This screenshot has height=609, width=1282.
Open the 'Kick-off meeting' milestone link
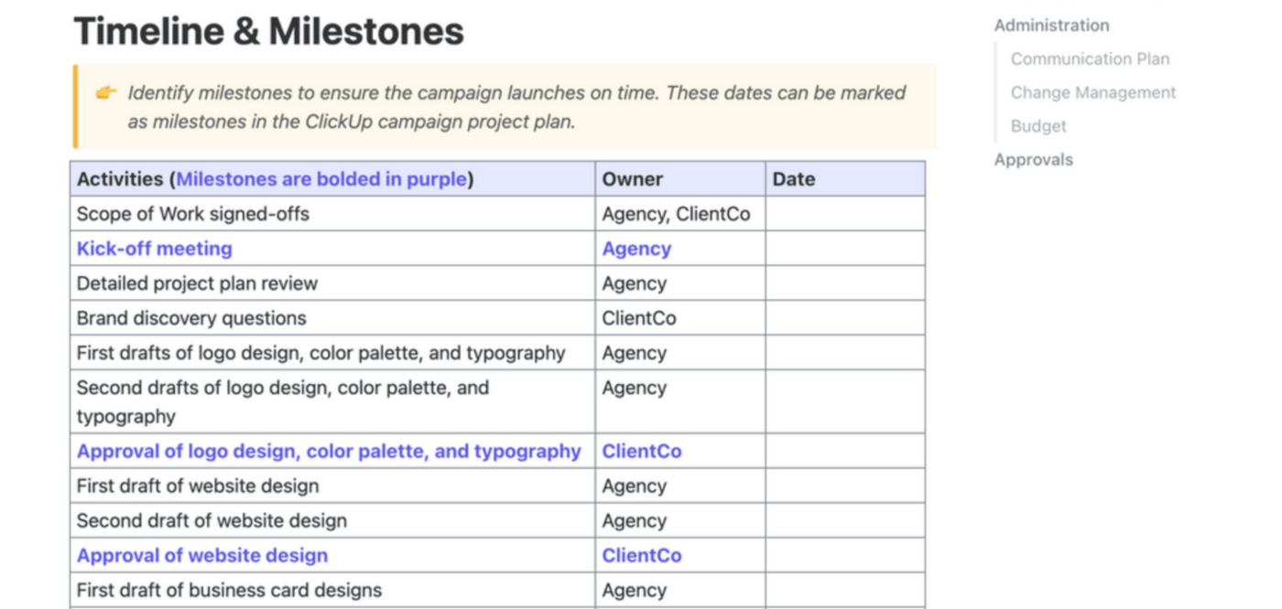point(154,248)
